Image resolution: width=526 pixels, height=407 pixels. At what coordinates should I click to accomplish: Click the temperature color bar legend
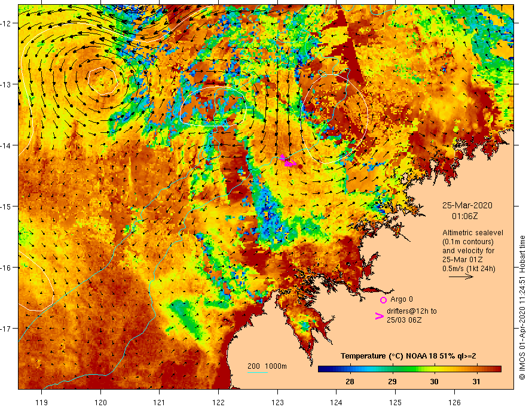pos(409,369)
